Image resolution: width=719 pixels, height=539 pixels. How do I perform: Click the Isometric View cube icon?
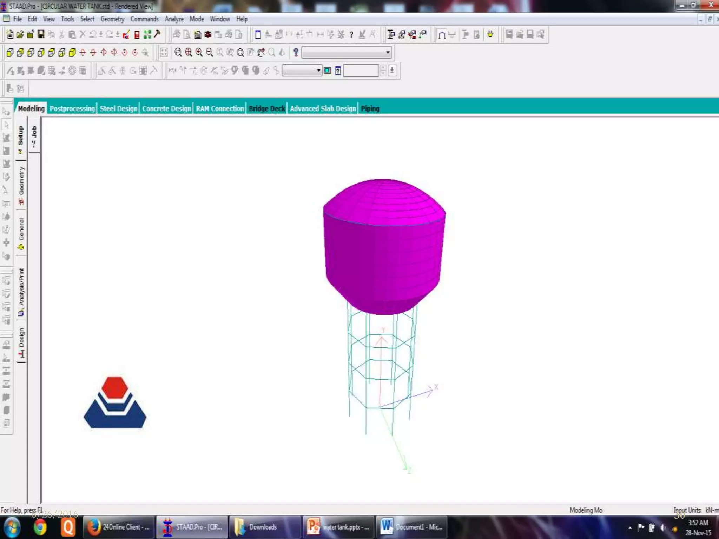[72, 53]
